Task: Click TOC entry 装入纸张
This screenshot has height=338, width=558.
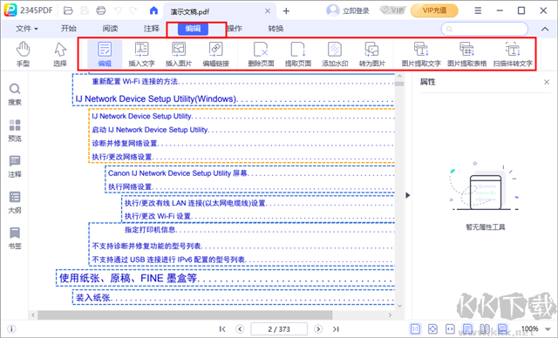Action: tap(93, 297)
